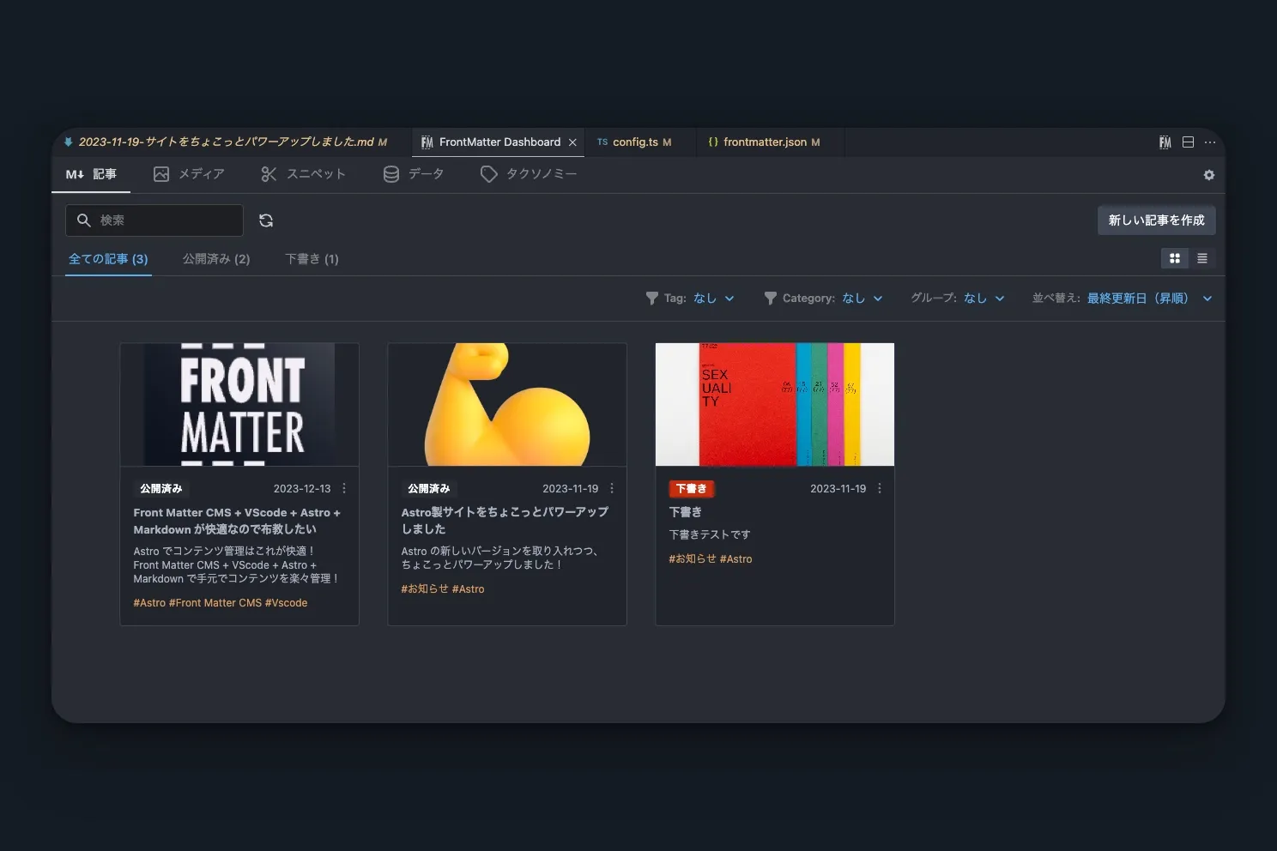The image size is (1277, 851).
Task: Switch to grid view layout
Action: (x=1175, y=258)
